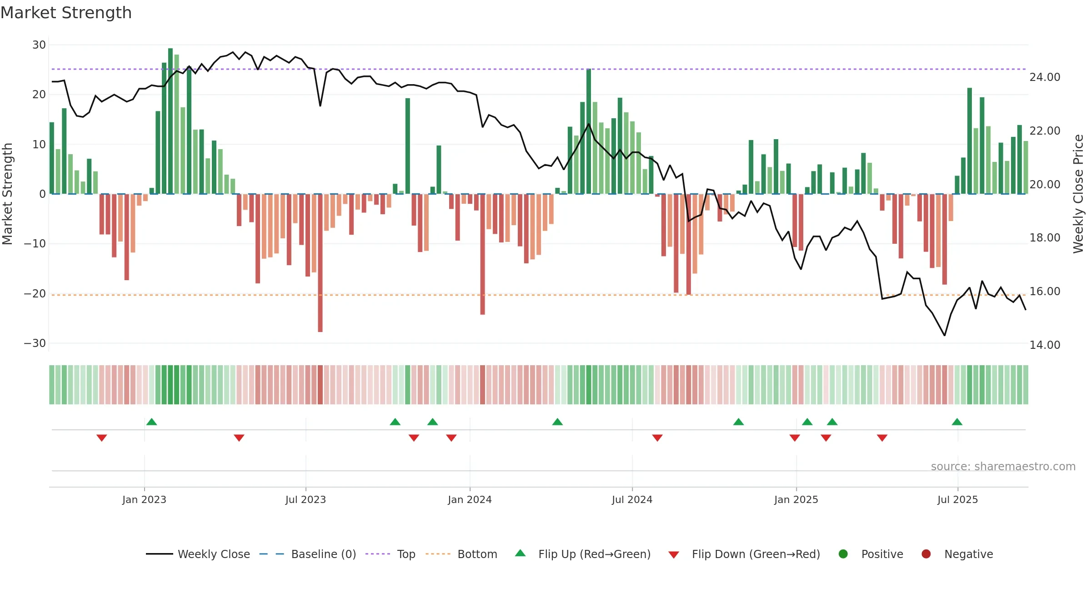Image resolution: width=1091 pixels, height=614 pixels.
Task: Toggle the Weekly Close legend entry
Action: coord(198,554)
